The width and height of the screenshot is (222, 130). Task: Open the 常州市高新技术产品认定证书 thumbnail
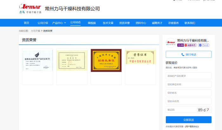(x=37, y=60)
